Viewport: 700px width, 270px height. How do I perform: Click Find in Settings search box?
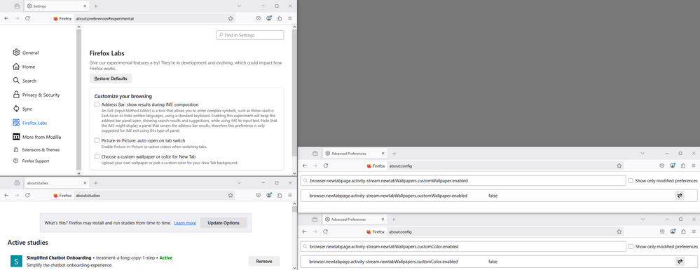pos(250,35)
